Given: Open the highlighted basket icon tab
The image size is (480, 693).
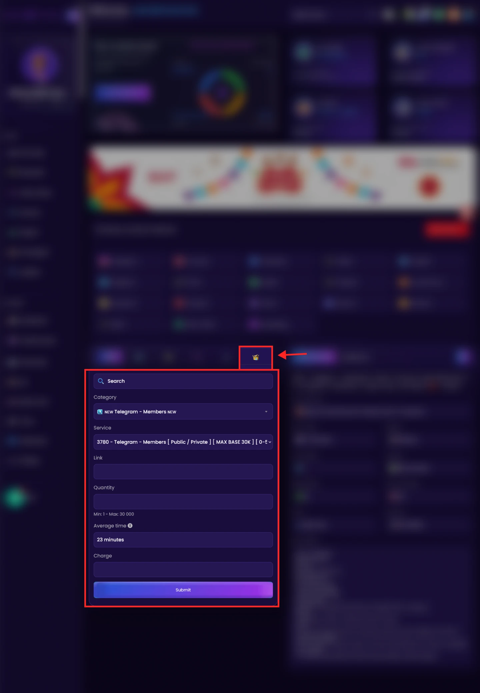Looking at the screenshot, I should [256, 357].
